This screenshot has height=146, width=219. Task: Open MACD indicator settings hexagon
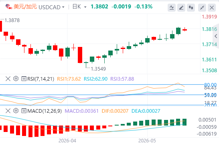coord(16,111)
